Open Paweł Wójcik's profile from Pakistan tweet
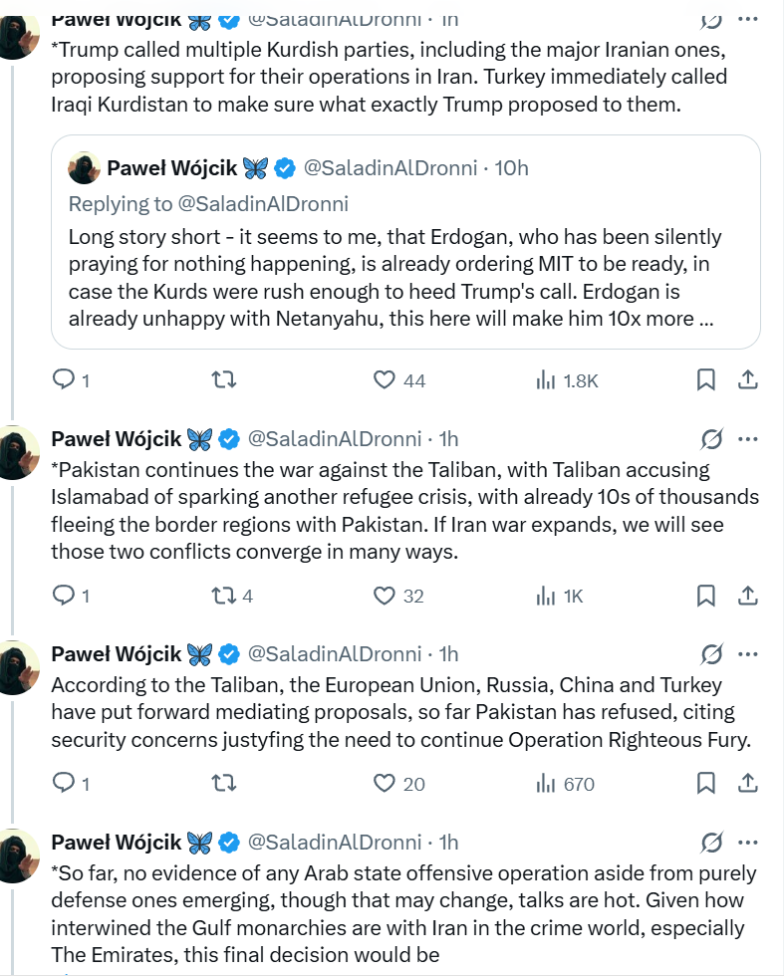Screen dimensions: 784x976 pyautogui.click(x=116, y=438)
